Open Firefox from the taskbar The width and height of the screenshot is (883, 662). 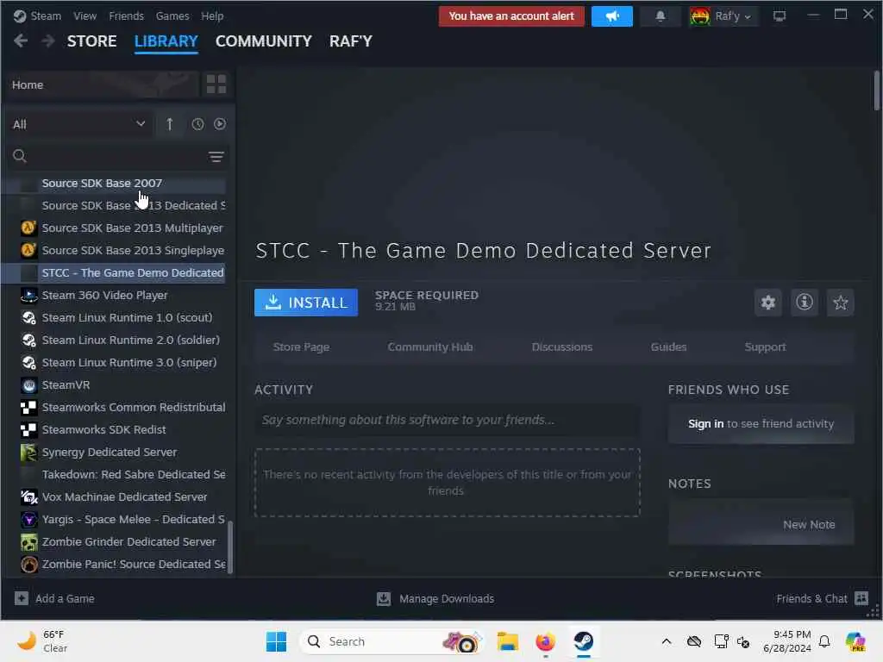[545, 641]
